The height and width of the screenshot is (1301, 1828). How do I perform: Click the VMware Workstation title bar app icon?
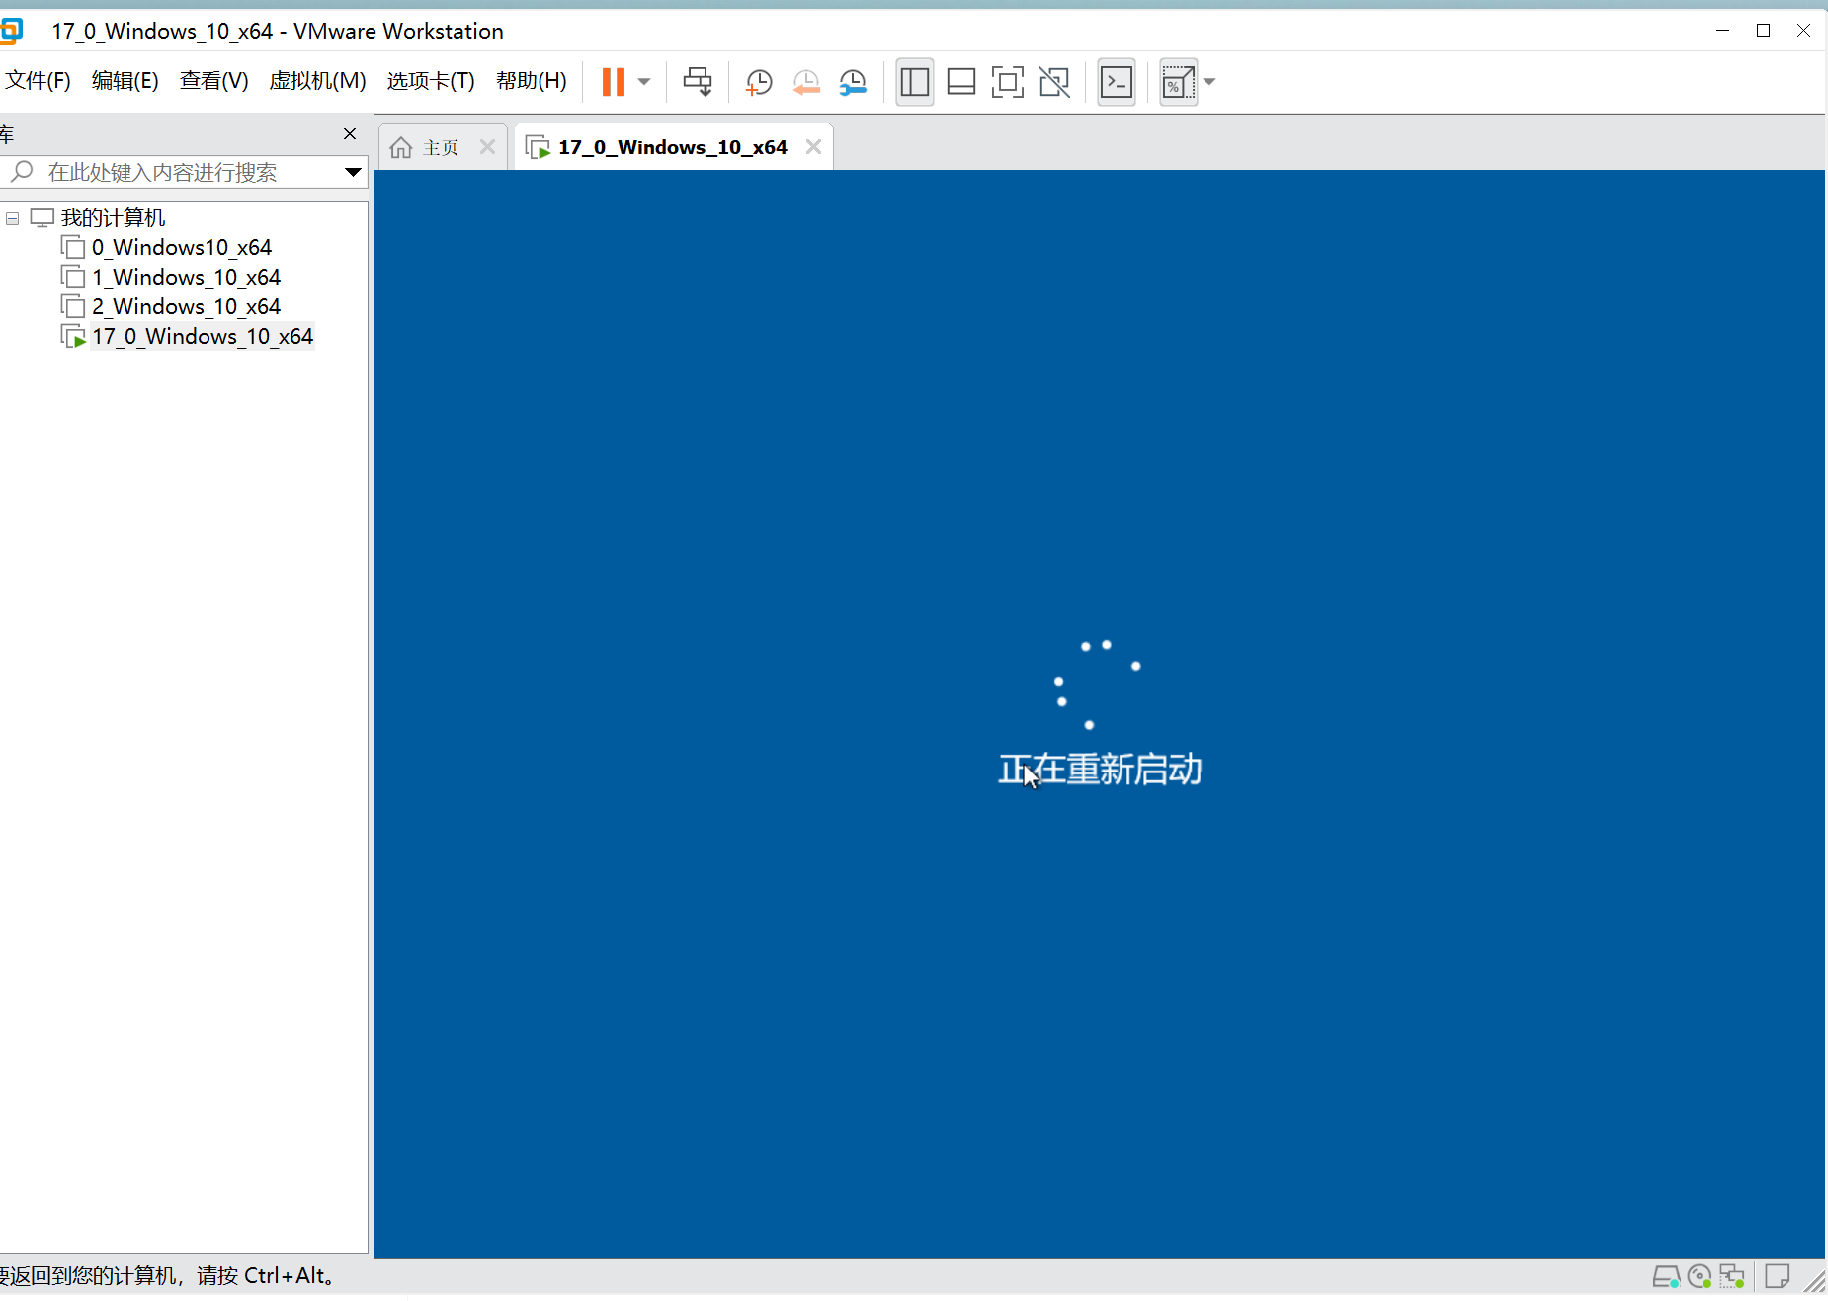pos(11,31)
